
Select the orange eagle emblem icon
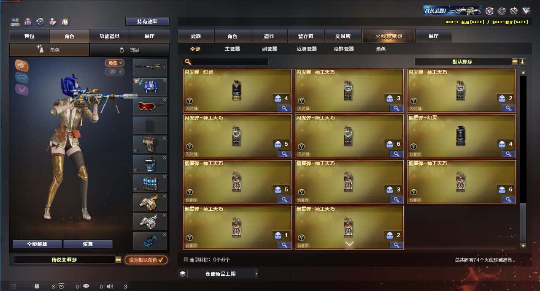pos(22,65)
